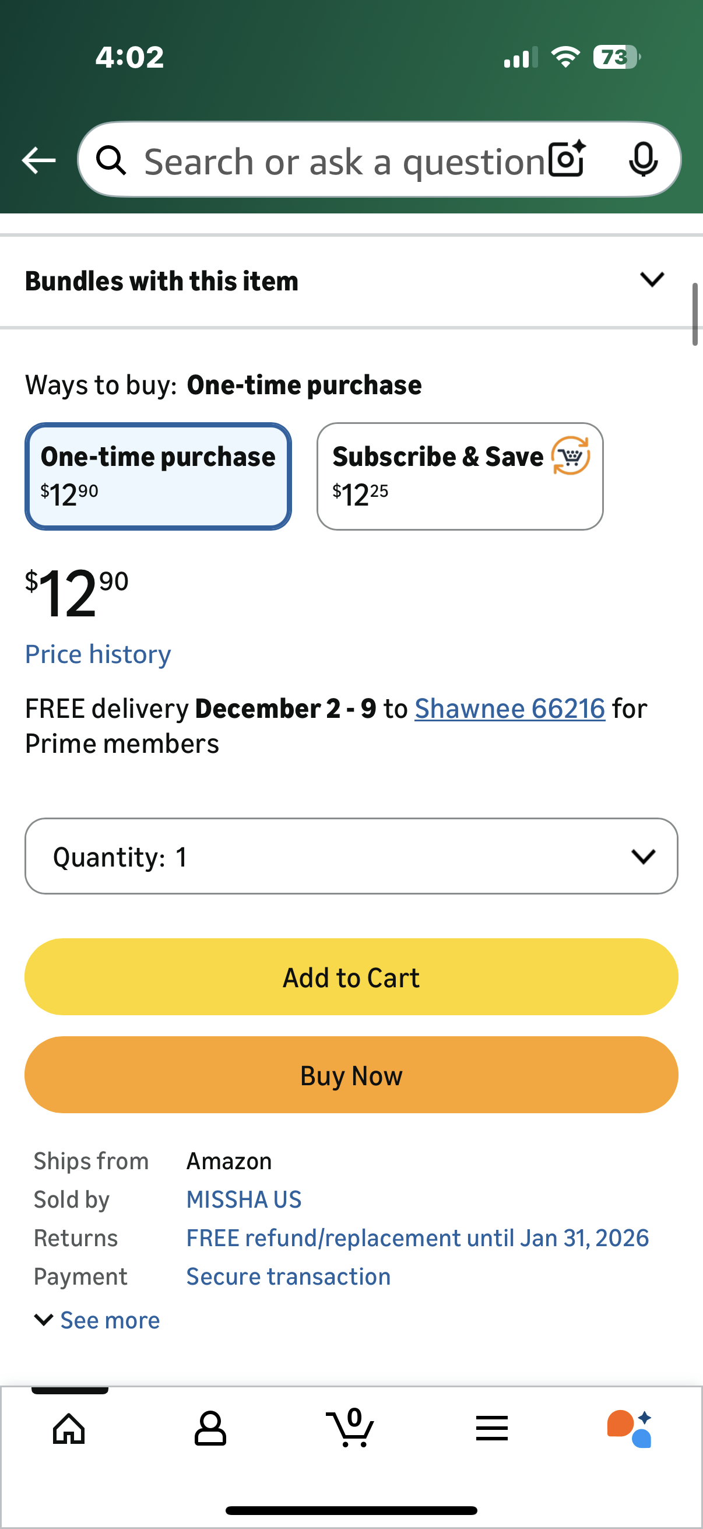Select the One-time purchase option
The image size is (703, 1529).
(x=158, y=476)
